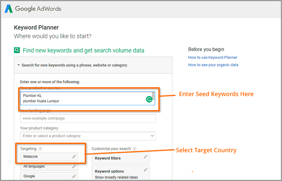
Task: Open Targeting help question mark
Action: [40, 149]
